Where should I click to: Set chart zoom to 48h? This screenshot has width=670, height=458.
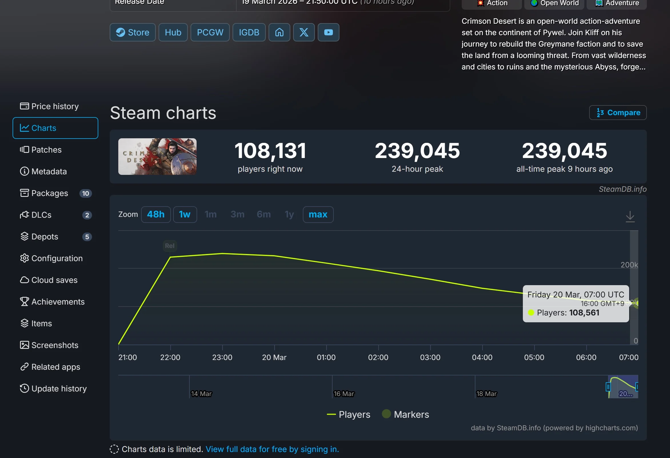(x=156, y=215)
